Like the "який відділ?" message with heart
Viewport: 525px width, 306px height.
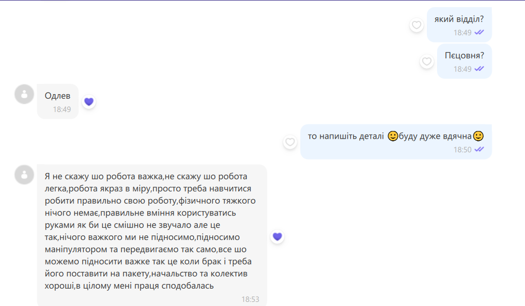[x=417, y=25]
